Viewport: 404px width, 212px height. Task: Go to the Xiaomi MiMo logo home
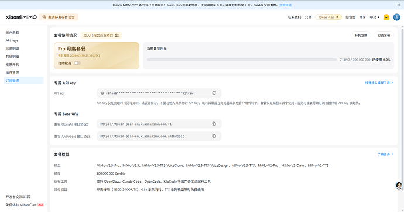click(21, 17)
